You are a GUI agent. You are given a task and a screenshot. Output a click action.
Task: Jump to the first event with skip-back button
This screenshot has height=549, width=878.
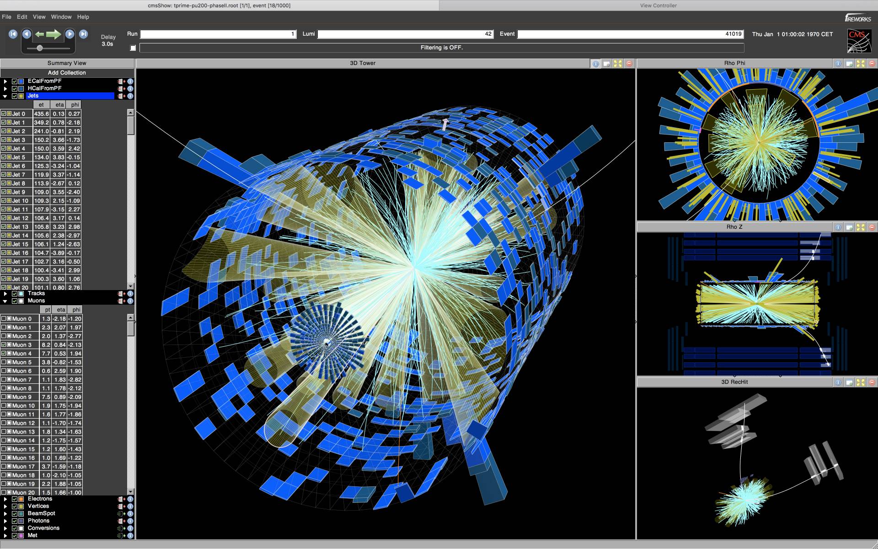(x=12, y=34)
